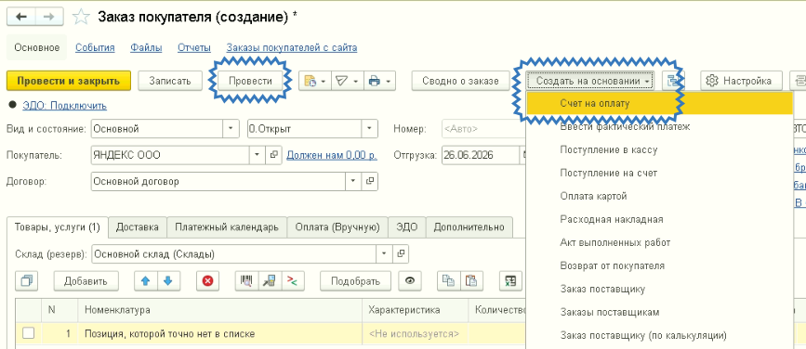Switch to the Платежный календарь tab
The height and width of the screenshot is (349, 806).
[x=227, y=226]
